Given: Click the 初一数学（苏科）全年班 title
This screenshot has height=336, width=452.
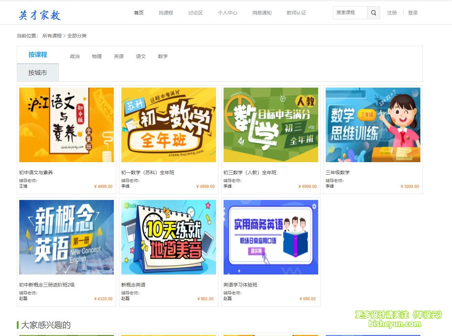Looking at the screenshot, I should [x=148, y=172].
